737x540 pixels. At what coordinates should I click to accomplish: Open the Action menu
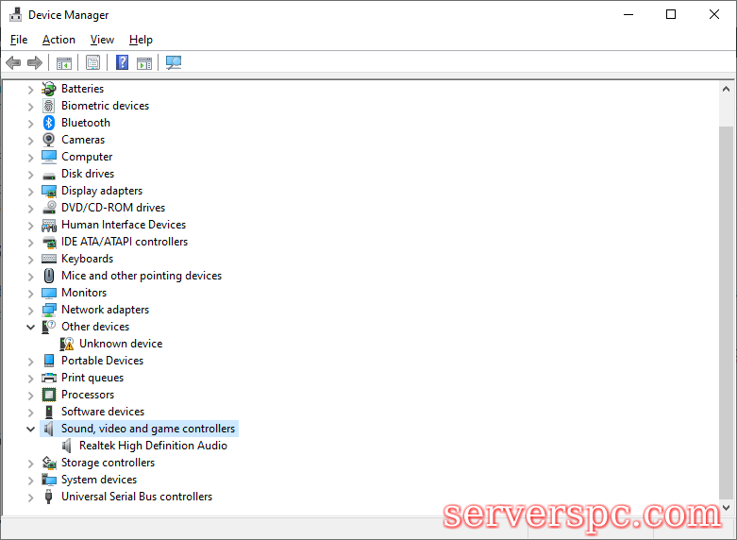(x=59, y=40)
